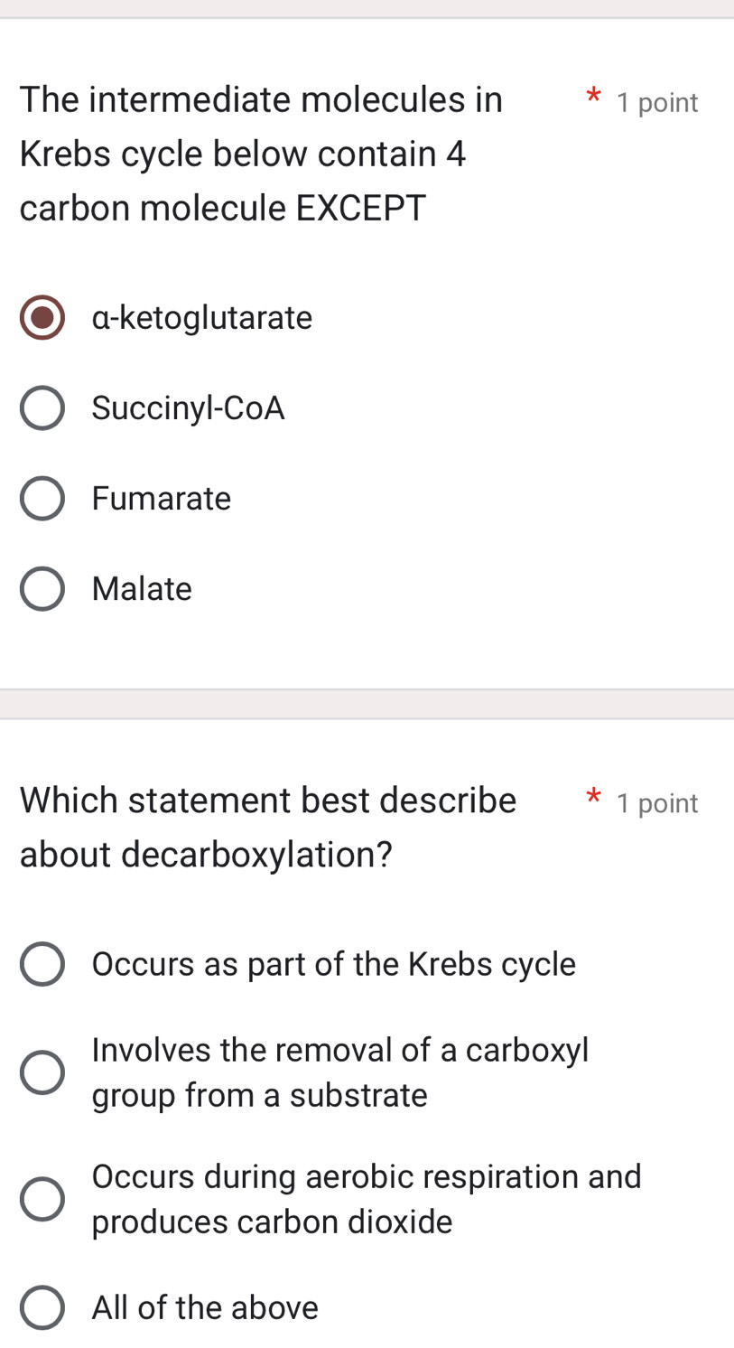Deselect the currently filled α-ketoglutarate radio
Screen dimensions: 734x1348
click(42, 318)
